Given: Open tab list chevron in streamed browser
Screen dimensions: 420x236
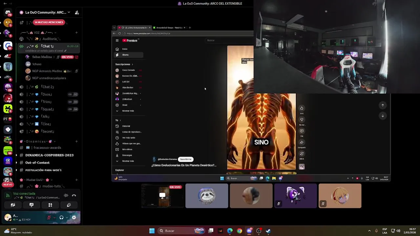Looking at the screenshot, I should coord(114,28).
